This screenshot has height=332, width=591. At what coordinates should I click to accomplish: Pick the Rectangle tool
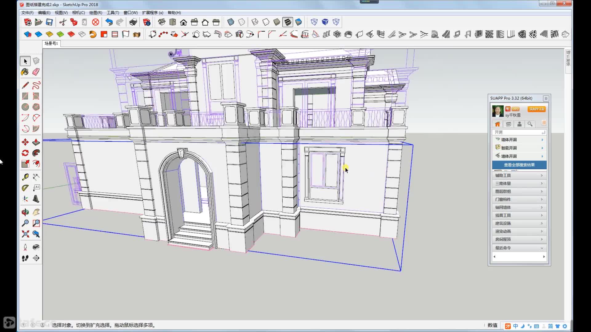click(x=25, y=96)
